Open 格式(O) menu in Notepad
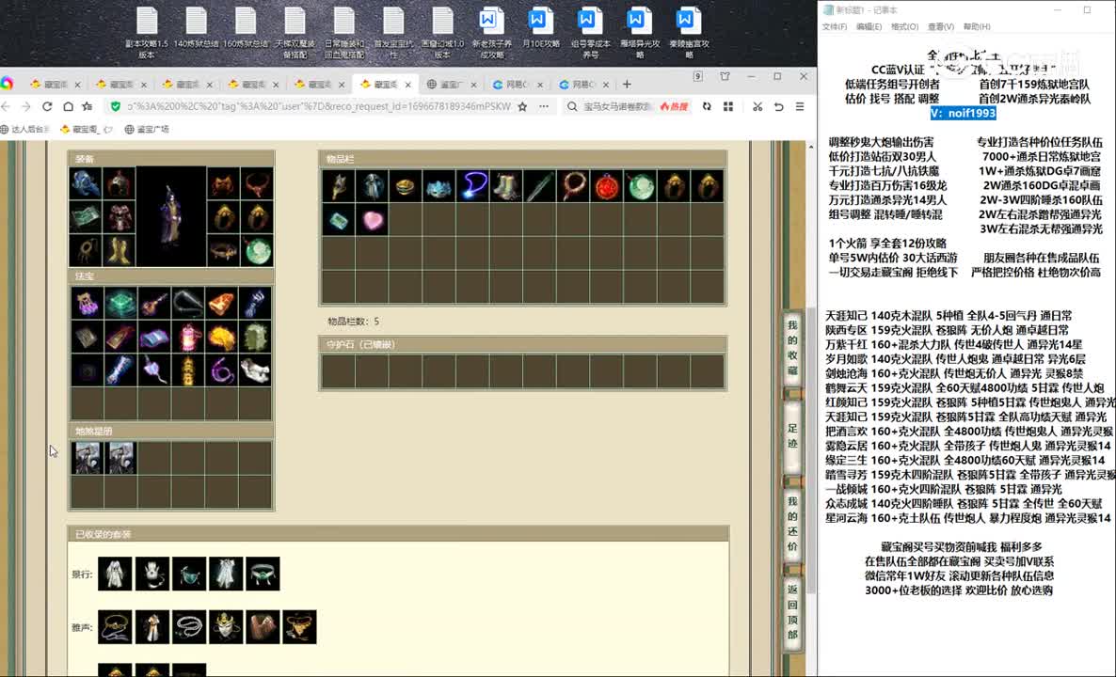Viewport: 1116px width, 677px height. tap(904, 26)
